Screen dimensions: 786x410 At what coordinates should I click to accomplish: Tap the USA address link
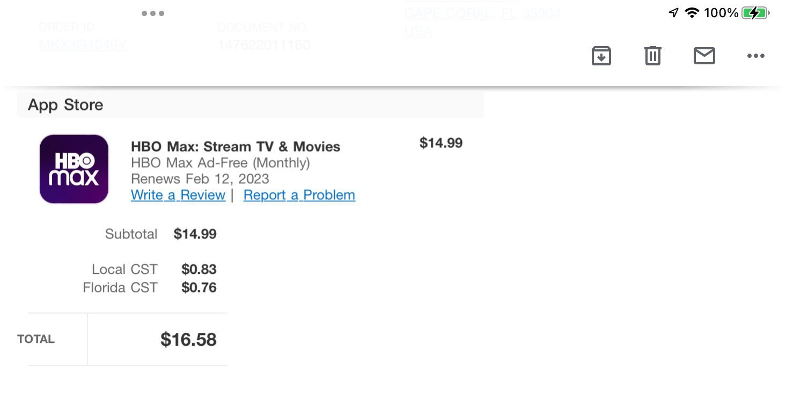point(418,32)
